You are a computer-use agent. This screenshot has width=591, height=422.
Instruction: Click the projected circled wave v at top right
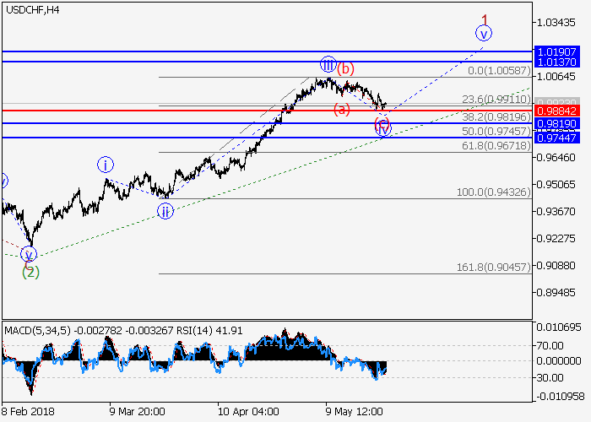tap(483, 34)
